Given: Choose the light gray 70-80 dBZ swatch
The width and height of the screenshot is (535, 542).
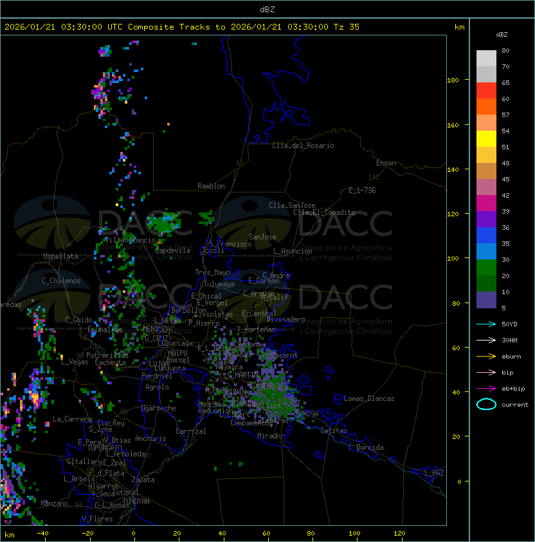Looking at the screenshot, I should [x=486, y=59].
